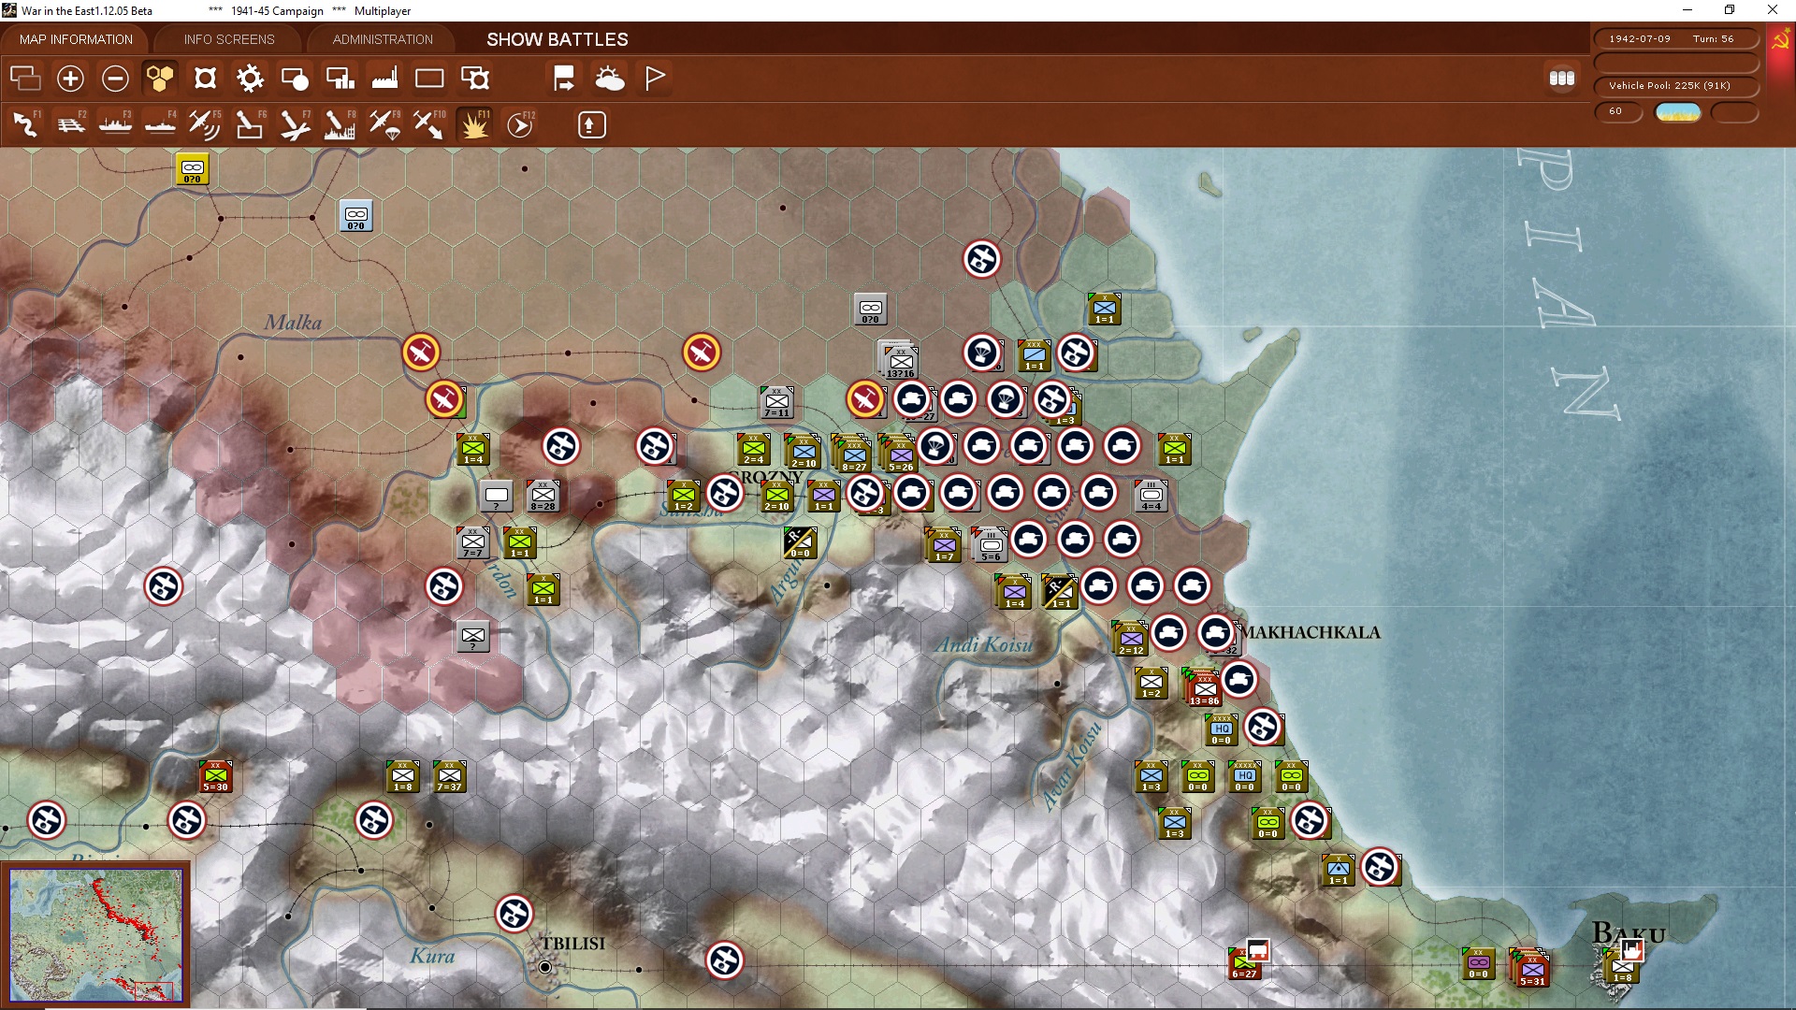Click the Vehicle Pool 225K (91K) box
1796x1010 pixels.
[1676, 86]
